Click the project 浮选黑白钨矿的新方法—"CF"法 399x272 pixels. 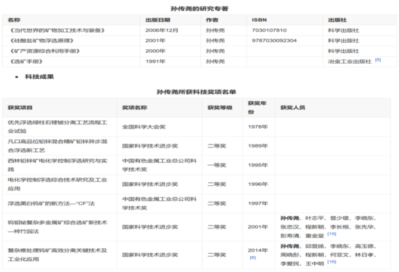[x=52, y=203]
